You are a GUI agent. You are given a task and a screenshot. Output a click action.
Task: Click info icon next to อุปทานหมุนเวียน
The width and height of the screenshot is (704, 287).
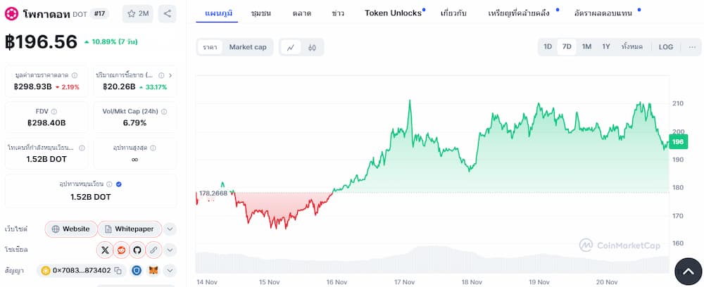(110, 184)
